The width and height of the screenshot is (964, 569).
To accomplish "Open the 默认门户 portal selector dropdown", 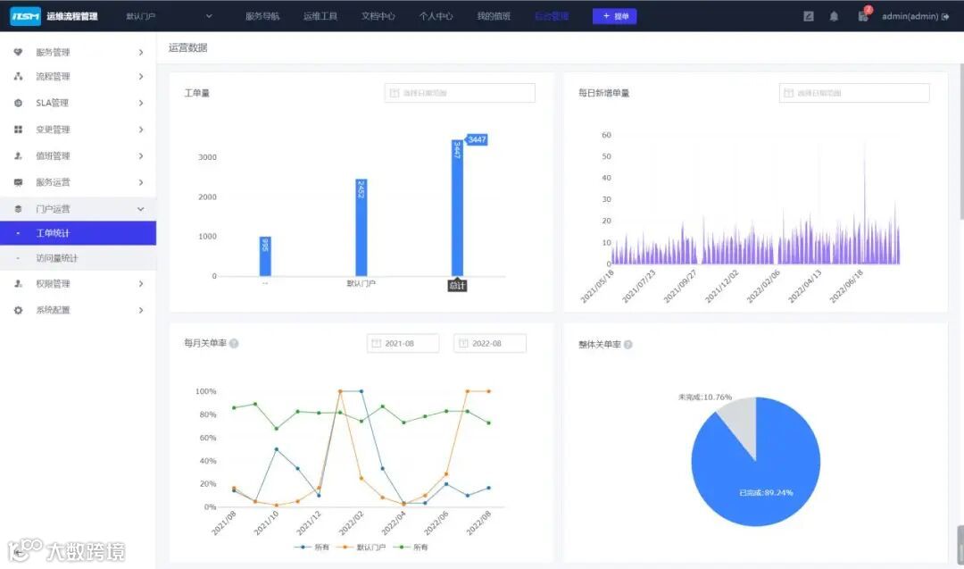I will tap(170, 16).
